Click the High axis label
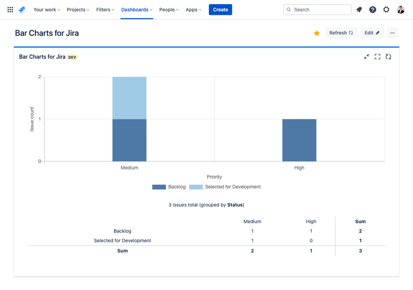Viewport: 413px width, 290px height. click(299, 168)
